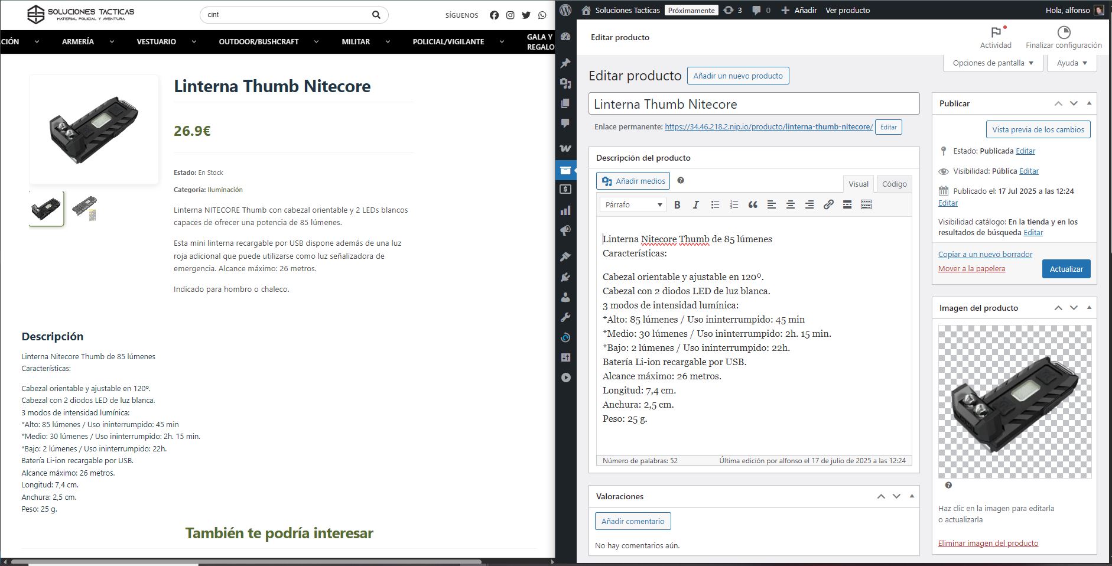
Task: Open Plugins plug icon in sidebar
Action: pyautogui.click(x=565, y=277)
